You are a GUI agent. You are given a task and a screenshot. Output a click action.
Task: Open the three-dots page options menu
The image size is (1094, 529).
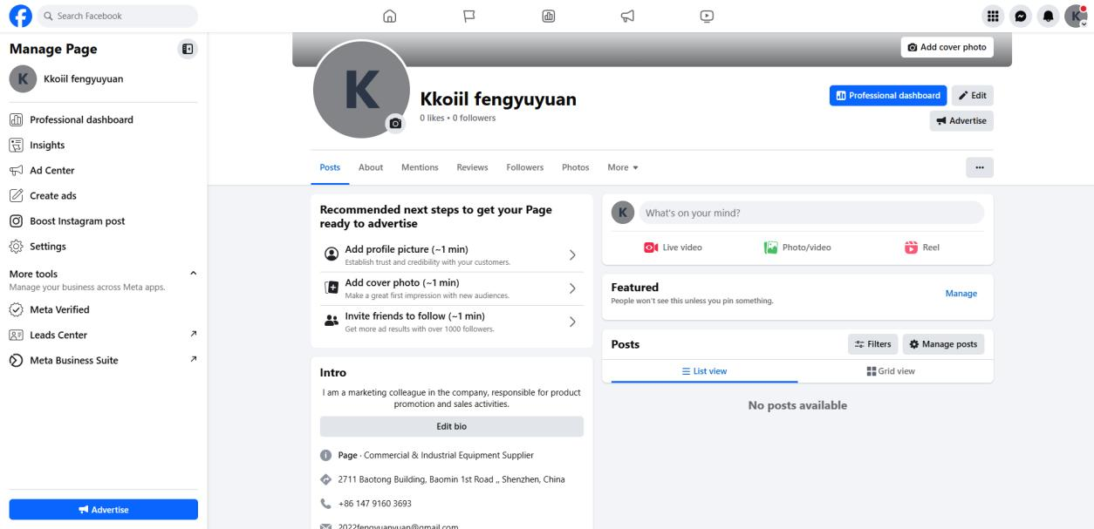(980, 167)
